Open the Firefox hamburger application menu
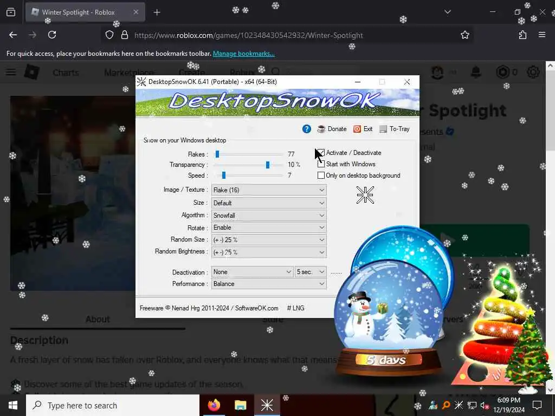555x416 pixels. [541, 35]
